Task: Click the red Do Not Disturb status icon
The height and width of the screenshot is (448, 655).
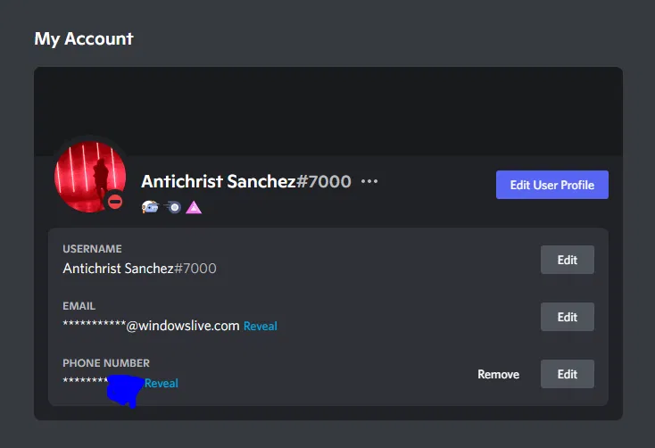Action: tap(115, 202)
